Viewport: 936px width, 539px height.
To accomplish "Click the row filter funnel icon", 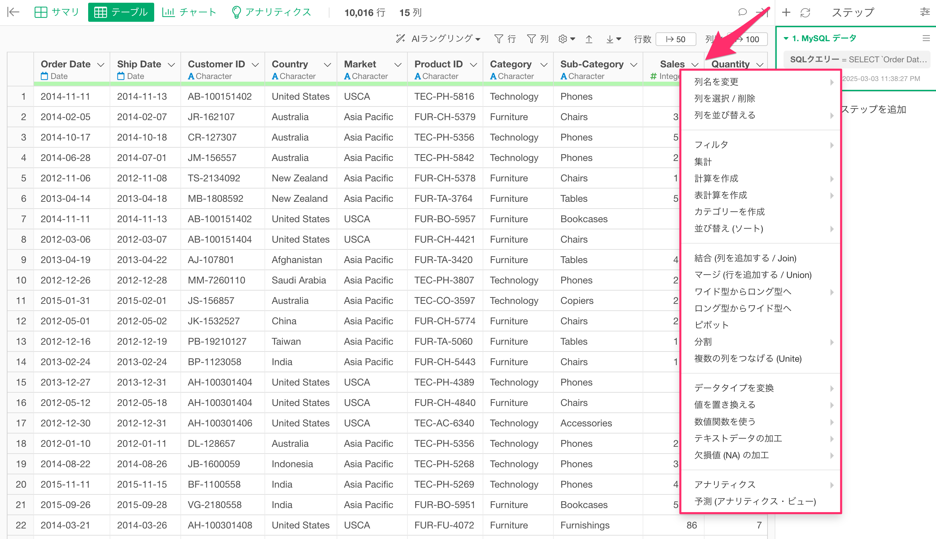I will tap(499, 39).
